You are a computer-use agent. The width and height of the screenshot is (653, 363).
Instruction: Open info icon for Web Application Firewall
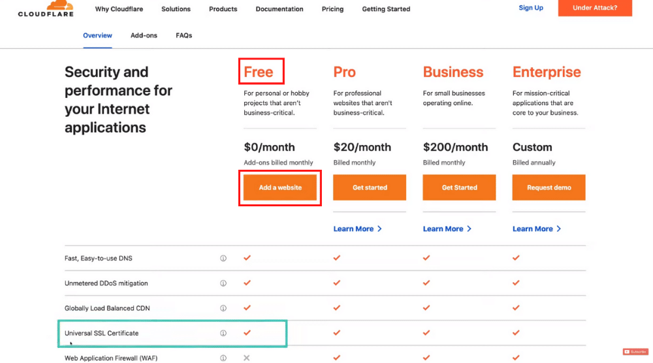click(223, 358)
